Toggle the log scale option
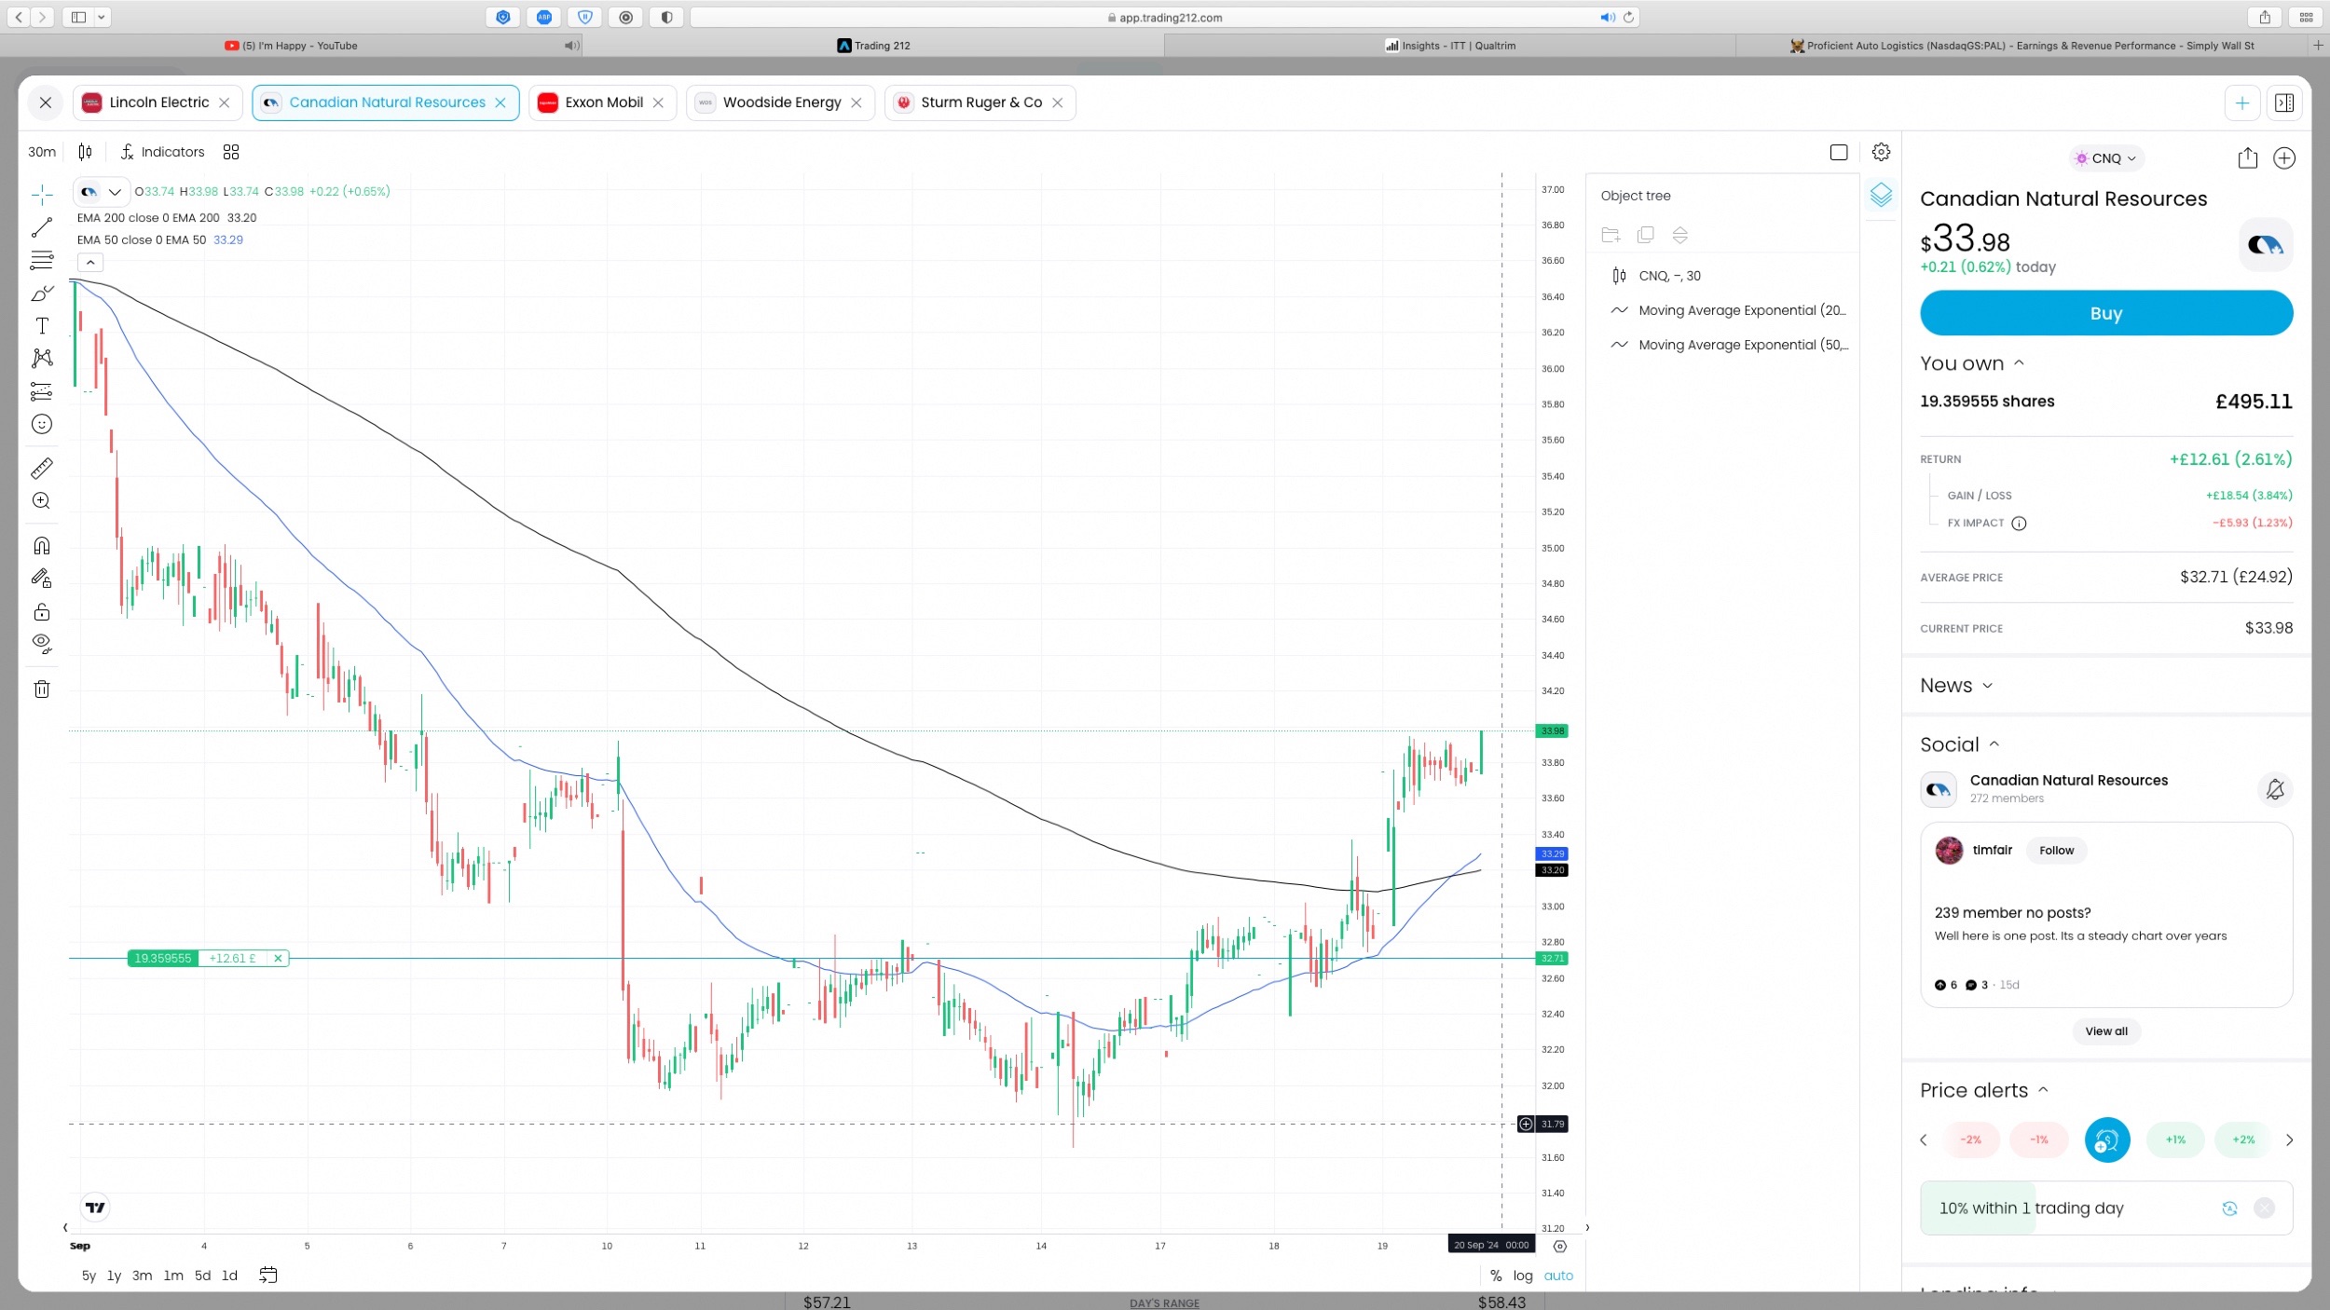This screenshot has width=2330, height=1310. pos(1523,1276)
